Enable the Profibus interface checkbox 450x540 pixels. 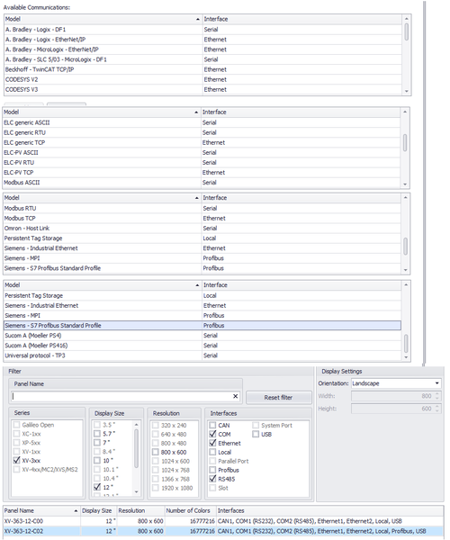coord(212,470)
